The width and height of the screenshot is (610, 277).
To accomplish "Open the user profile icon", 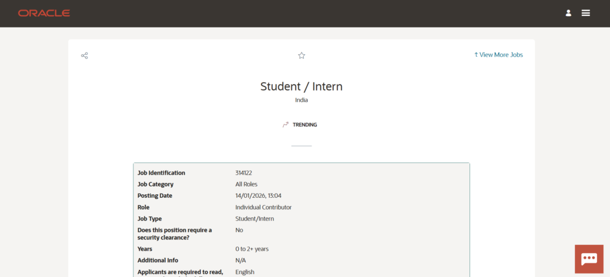I will (x=568, y=13).
